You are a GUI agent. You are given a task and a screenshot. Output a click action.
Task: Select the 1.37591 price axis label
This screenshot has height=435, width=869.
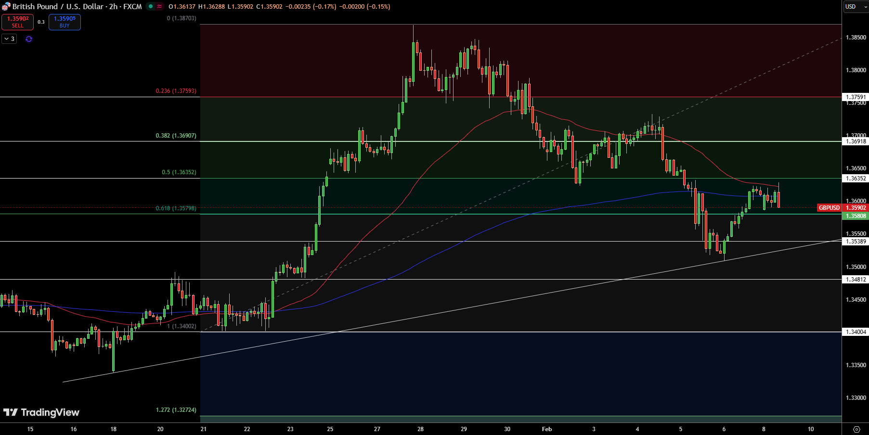point(856,97)
